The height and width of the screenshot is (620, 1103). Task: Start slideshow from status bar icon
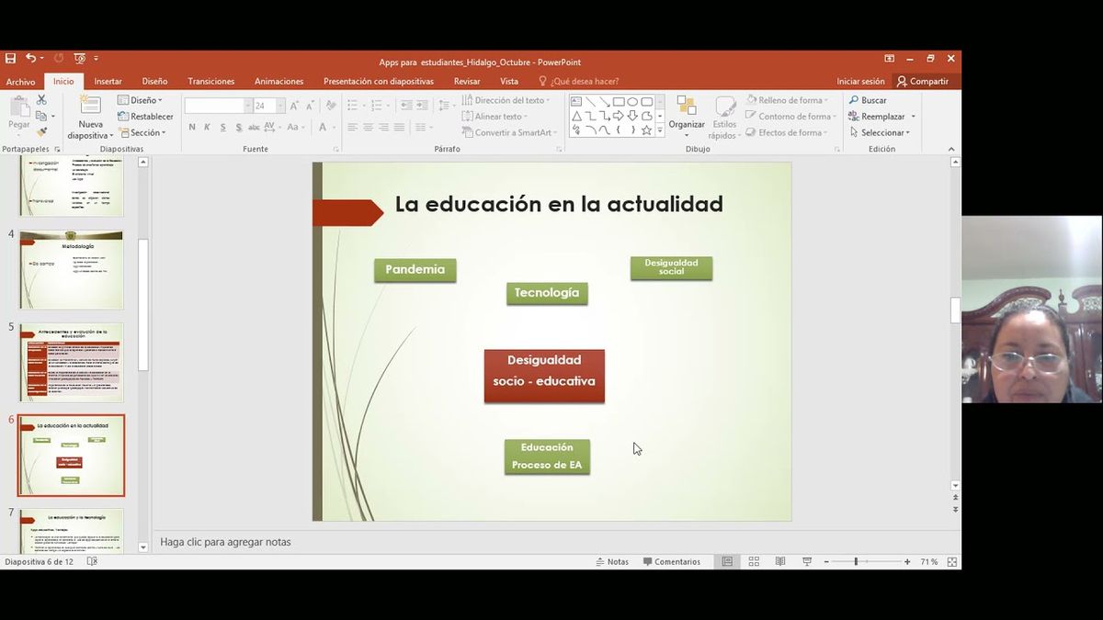pos(807,561)
